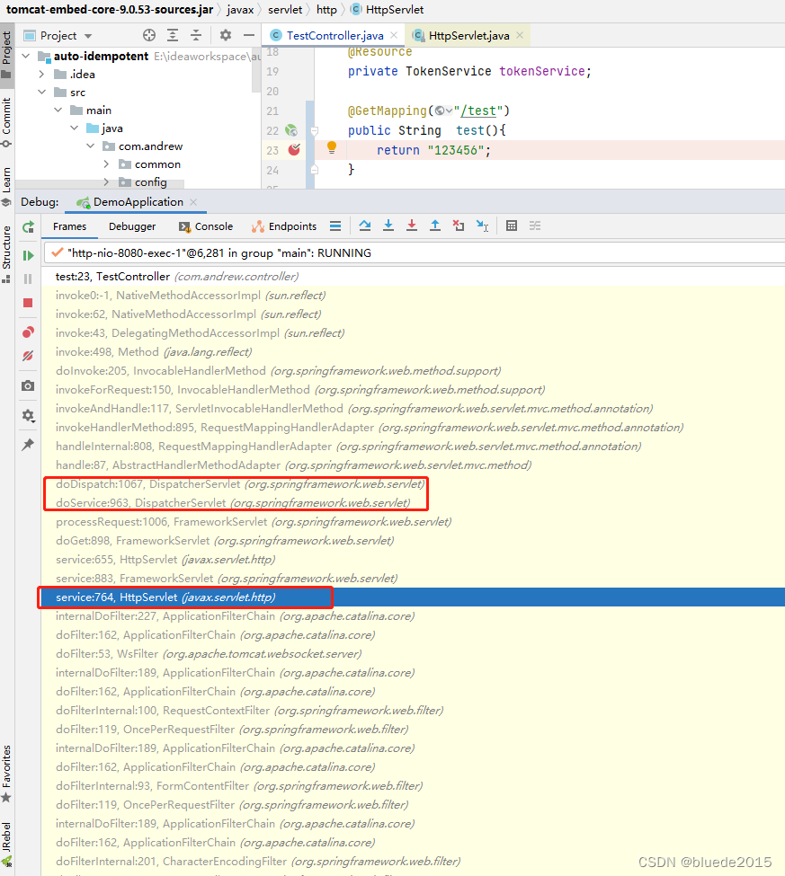Click the Rerun DemoApplication debug icon
785x876 pixels.
coord(28,226)
